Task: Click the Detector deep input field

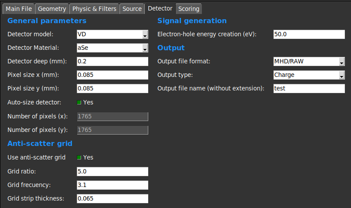Action: pos(112,62)
